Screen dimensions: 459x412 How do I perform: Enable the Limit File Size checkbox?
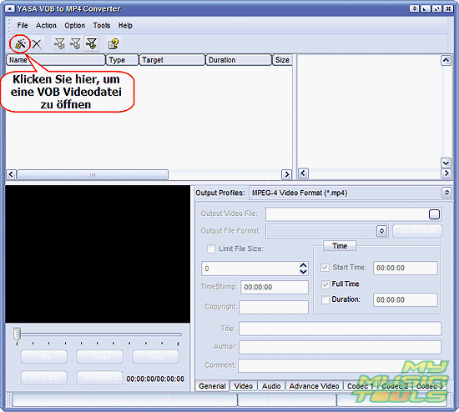click(x=211, y=249)
